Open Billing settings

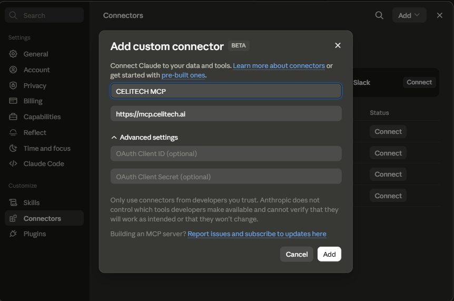[44, 101]
